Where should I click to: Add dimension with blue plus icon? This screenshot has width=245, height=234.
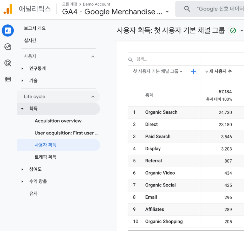[193, 72]
